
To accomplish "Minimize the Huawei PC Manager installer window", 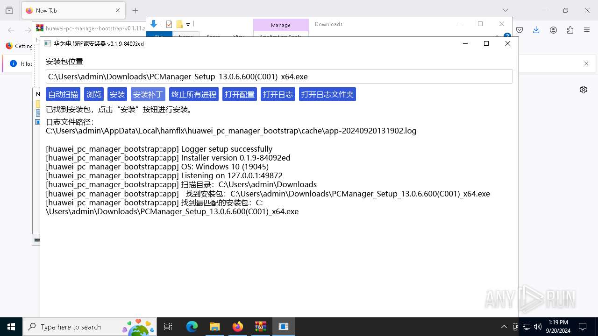I will [x=465, y=43].
